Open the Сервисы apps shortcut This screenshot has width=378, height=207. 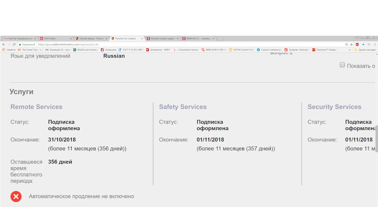click(9, 50)
